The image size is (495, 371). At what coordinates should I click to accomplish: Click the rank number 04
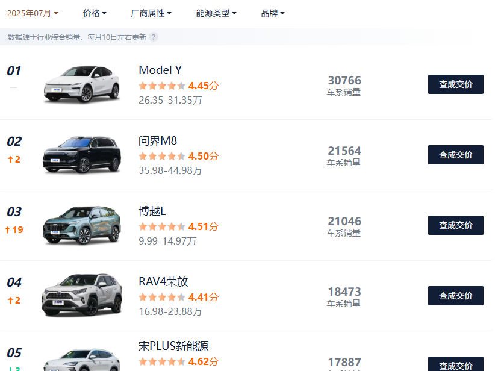click(14, 282)
